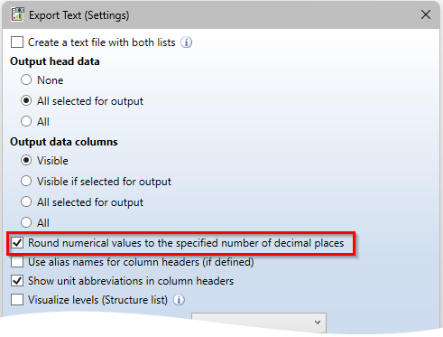Screen dimensions: 443x337
Task: Click the combo box chevron arrow
Action: pos(318,323)
